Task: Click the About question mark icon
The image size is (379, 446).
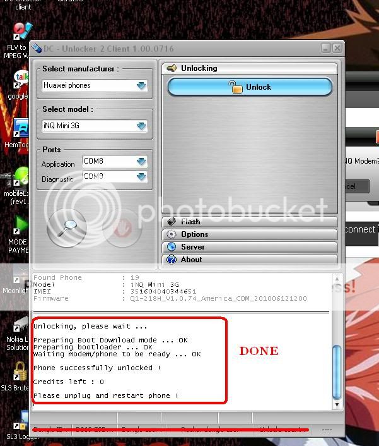Action: (x=171, y=260)
